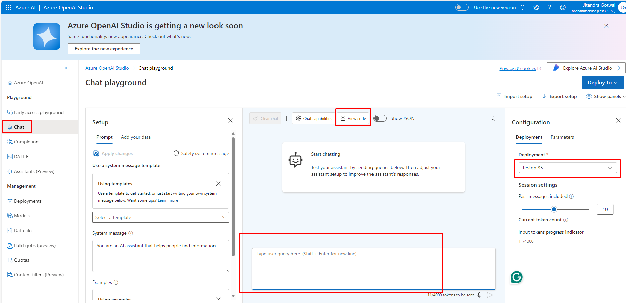The image size is (626, 303).
Task: Click the microphone icon in chat input
Action: pyautogui.click(x=479, y=295)
